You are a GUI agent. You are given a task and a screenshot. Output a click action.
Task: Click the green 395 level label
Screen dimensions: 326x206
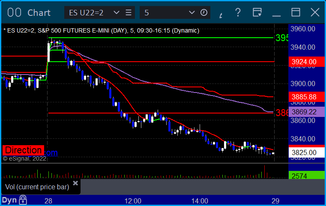pyautogui.click(x=282, y=38)
